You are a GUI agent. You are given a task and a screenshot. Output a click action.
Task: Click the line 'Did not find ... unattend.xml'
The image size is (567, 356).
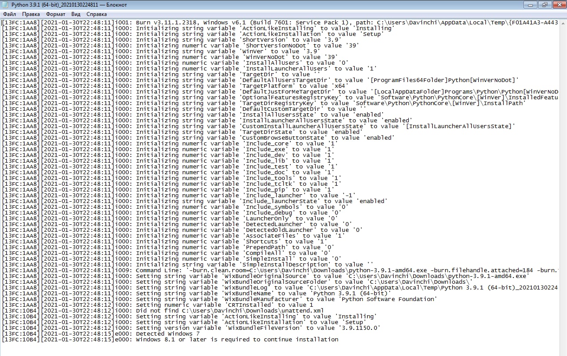(163, 310)
